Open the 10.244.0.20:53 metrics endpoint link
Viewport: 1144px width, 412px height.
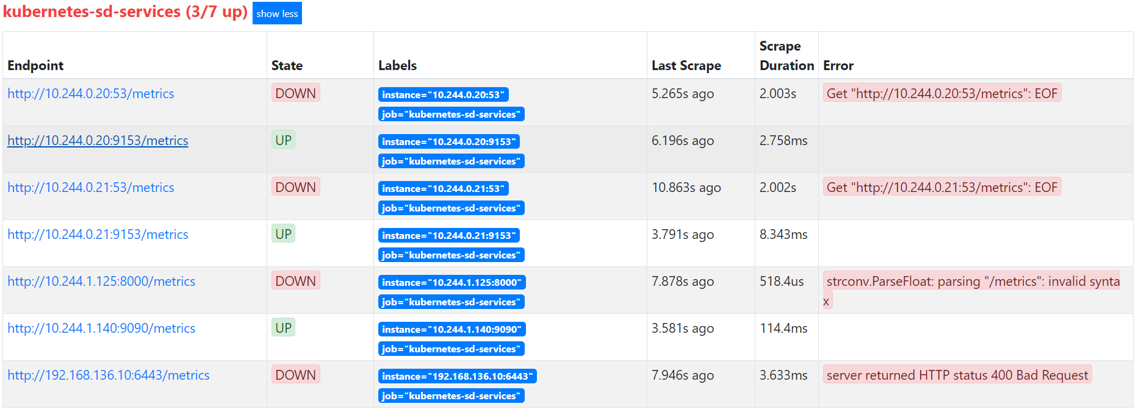91,94
